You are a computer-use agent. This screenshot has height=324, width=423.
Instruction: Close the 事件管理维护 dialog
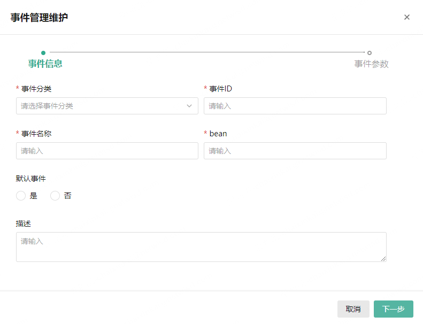point(407,17)
